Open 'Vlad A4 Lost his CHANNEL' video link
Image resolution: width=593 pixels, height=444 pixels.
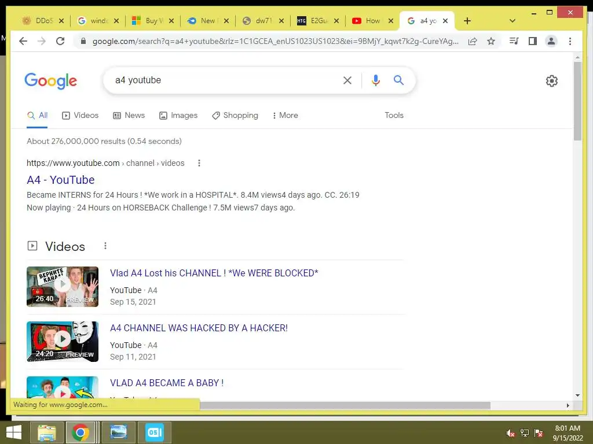pyautogui.click(x=214, y=273)
